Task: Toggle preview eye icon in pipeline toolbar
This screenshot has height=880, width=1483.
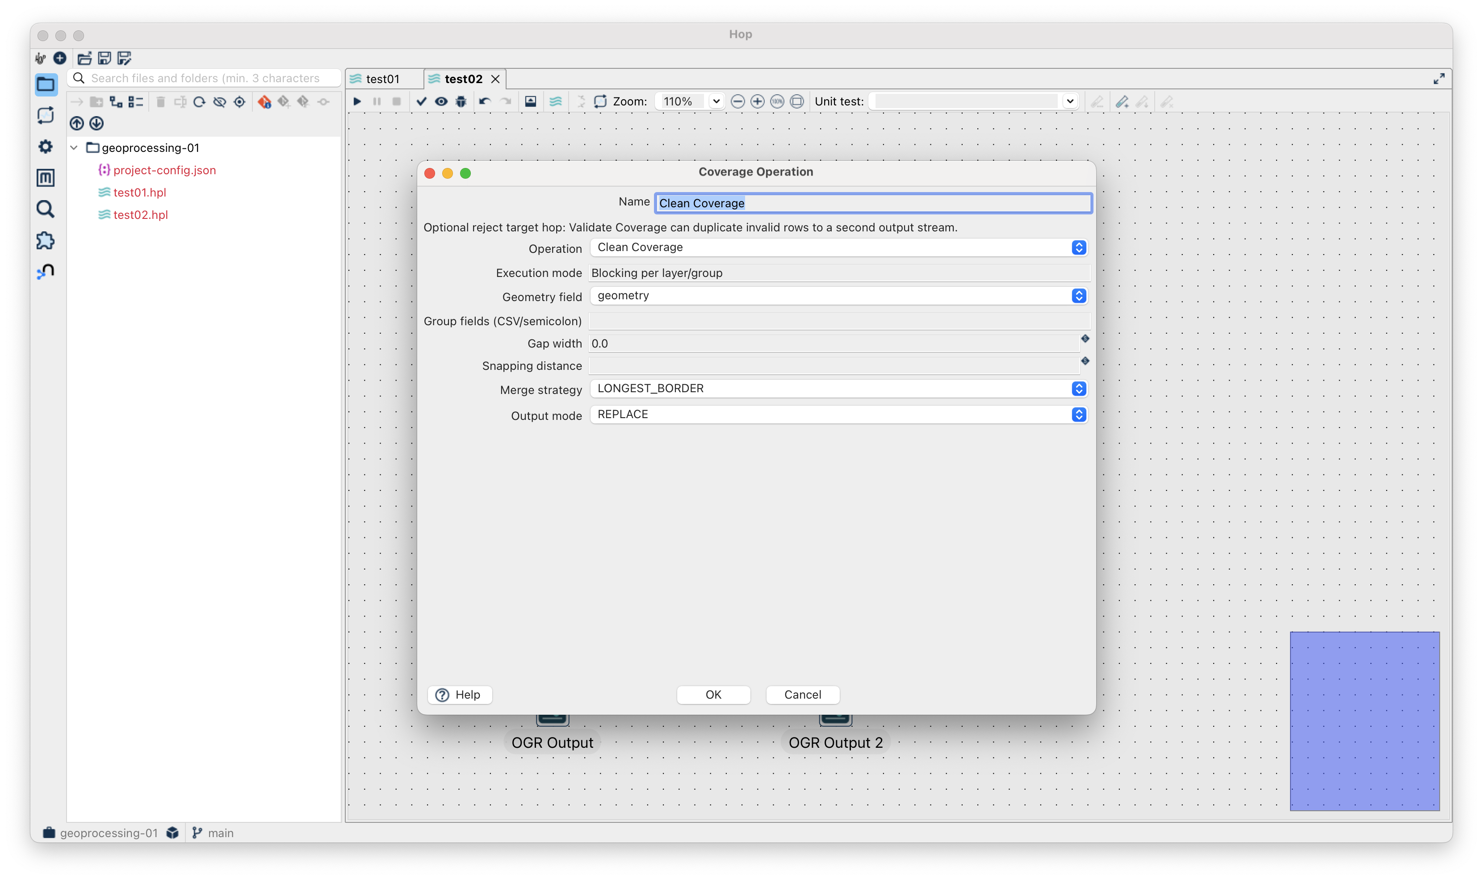Action: (441, 101)
